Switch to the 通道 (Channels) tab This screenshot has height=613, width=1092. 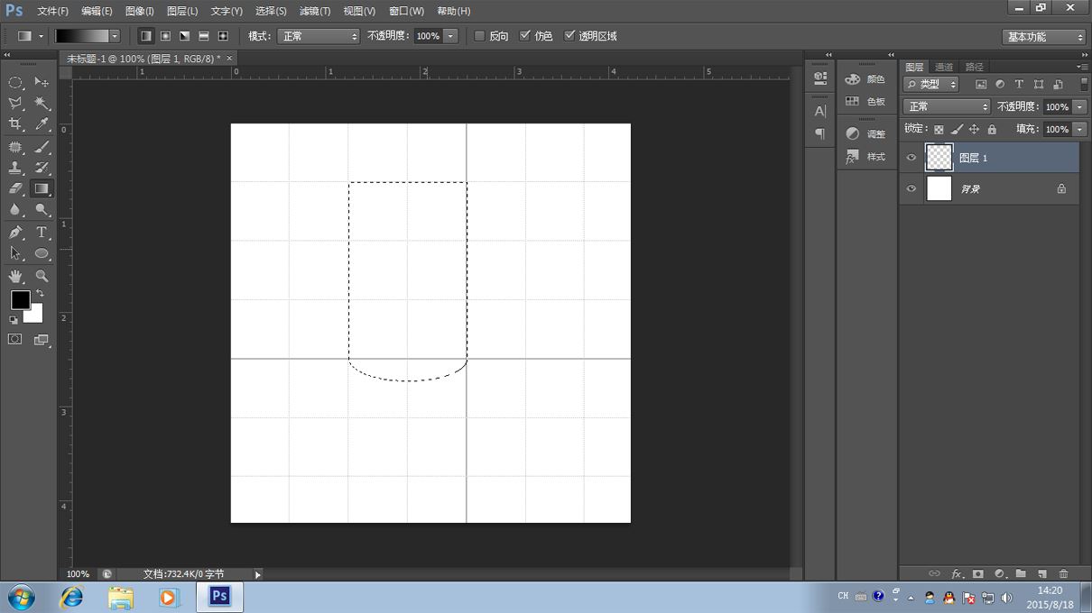click(x=944, y=67)
